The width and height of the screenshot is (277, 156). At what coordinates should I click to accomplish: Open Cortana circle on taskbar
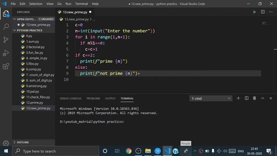pos(105,151)
